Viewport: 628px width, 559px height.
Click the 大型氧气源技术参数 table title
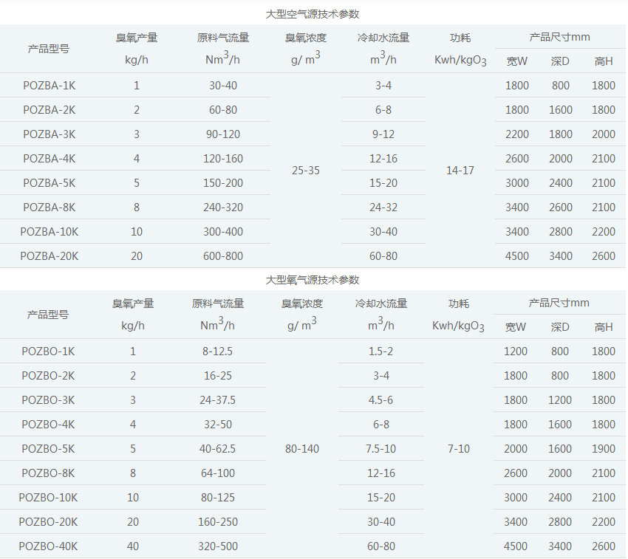tap(313, 280)
